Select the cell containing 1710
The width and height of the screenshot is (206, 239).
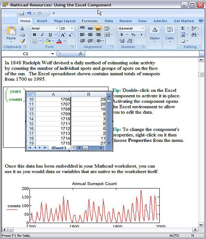coord(53,119)
